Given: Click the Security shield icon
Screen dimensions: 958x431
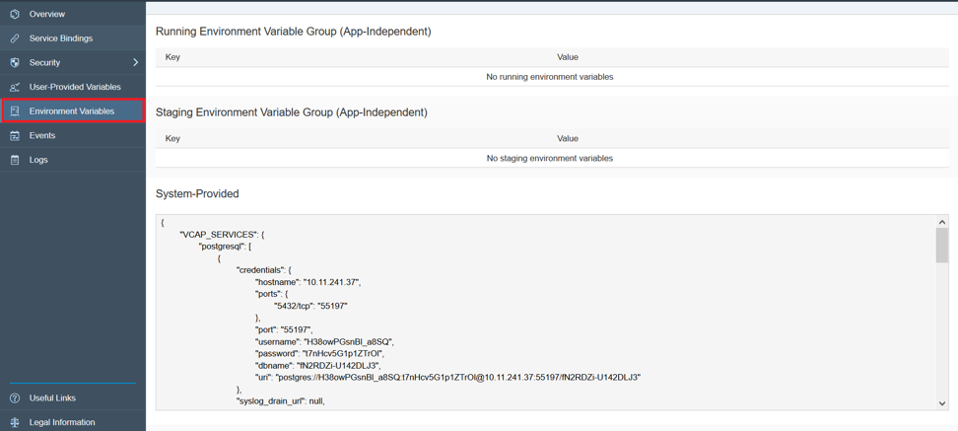Looking at the screenshot, I should click(x=15, y=62).
